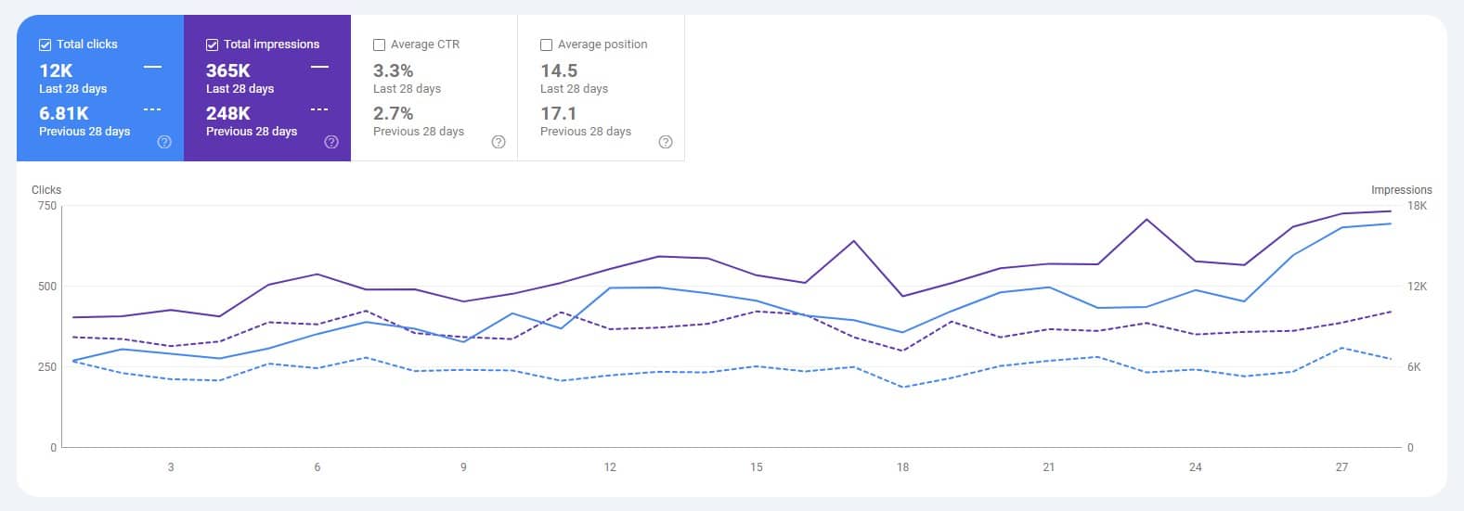Click day 12 on the x-axis
Viewport: 1464px width, 511px height.
click(610, 467)
